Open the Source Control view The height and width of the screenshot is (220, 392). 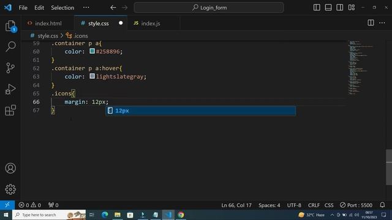coord(10,68)
